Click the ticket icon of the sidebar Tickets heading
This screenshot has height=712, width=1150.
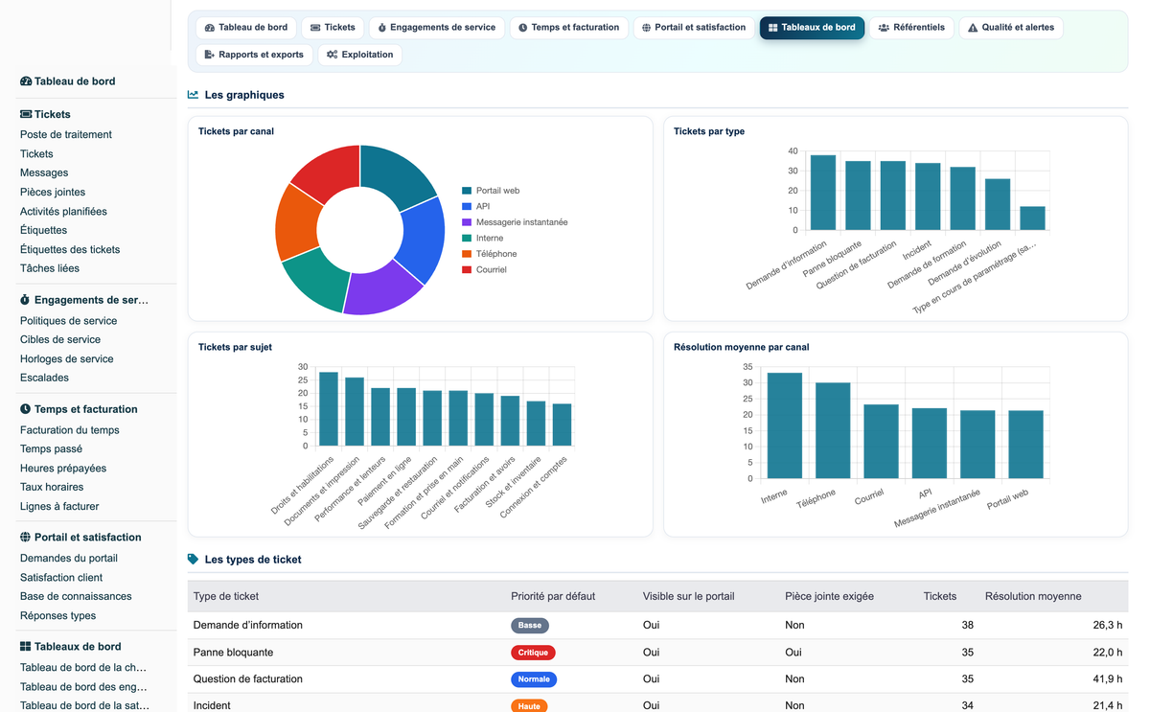pyautogui.click(x=26, y=114)
